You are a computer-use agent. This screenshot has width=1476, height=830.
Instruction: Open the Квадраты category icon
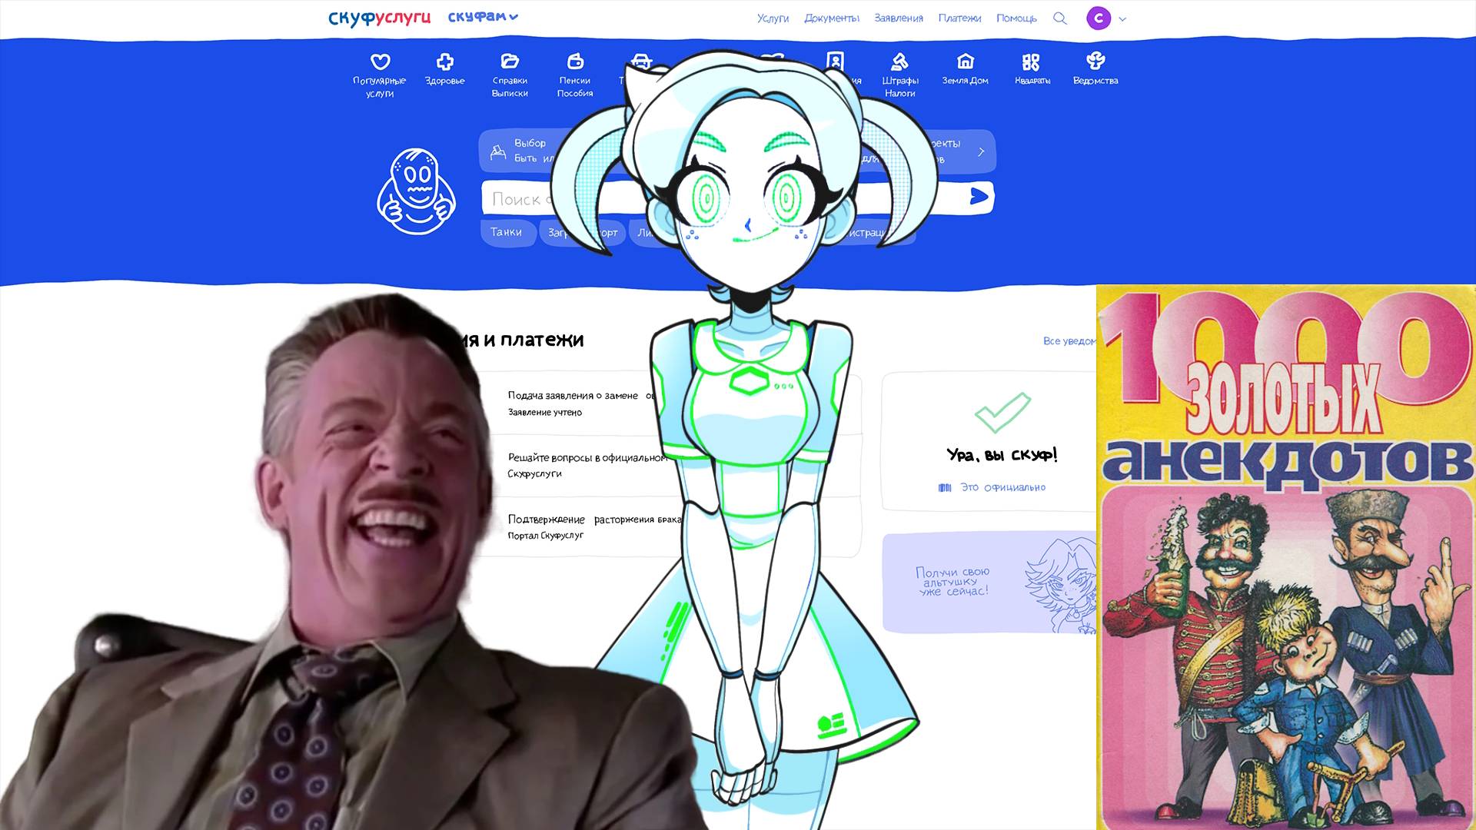[1031, 62]
